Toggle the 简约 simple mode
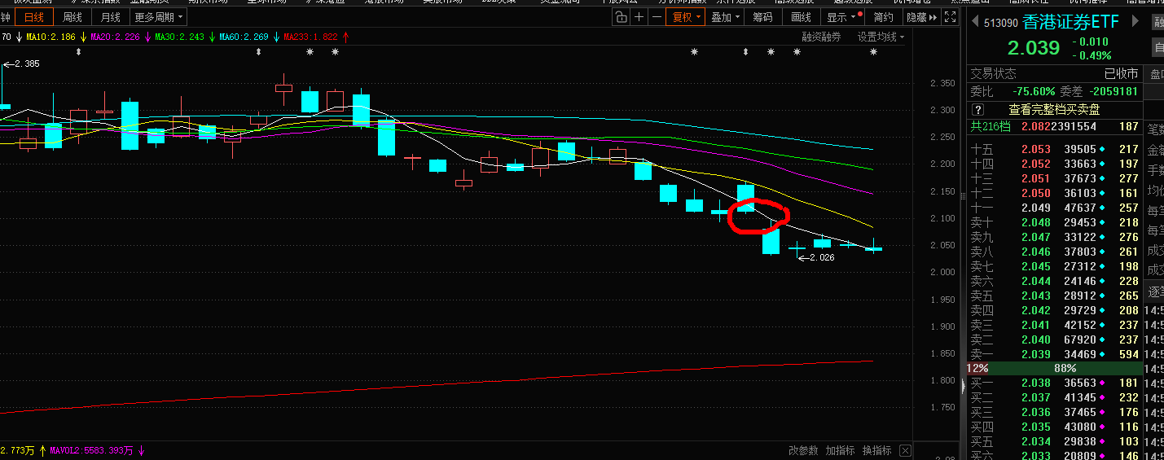Viewport: 1164px width, 460px height. (883, 17)
